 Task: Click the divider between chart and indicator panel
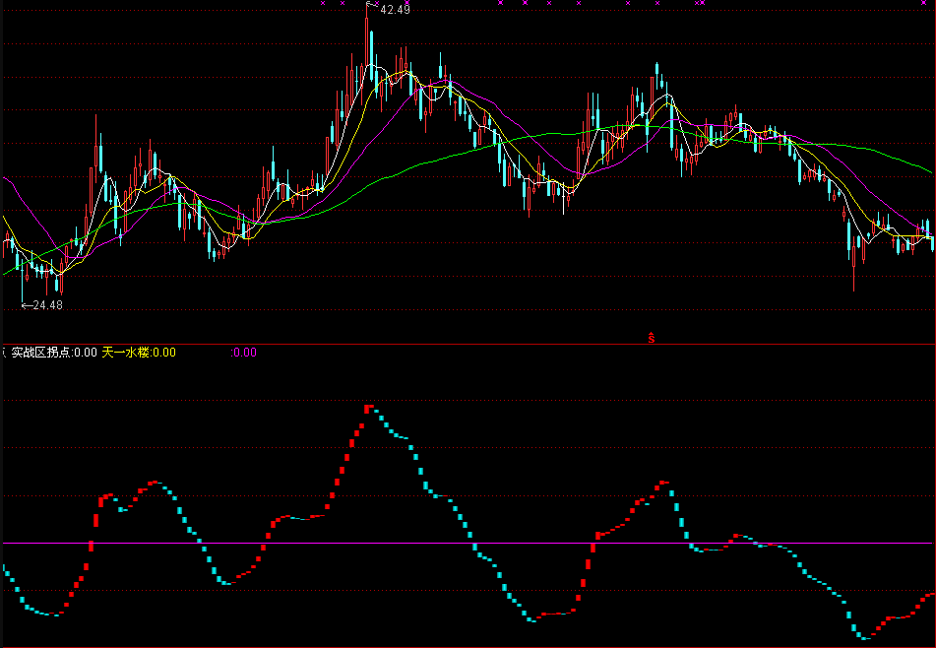tap(468, 344)
